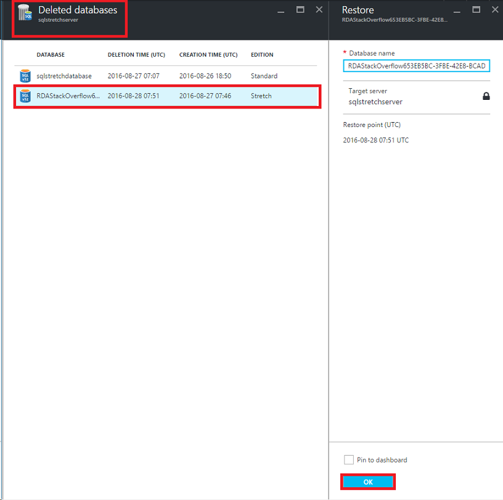Open the Target server sqlstretchserver setting
This screenshot has width=503, height=500.
tap(416, 97)
